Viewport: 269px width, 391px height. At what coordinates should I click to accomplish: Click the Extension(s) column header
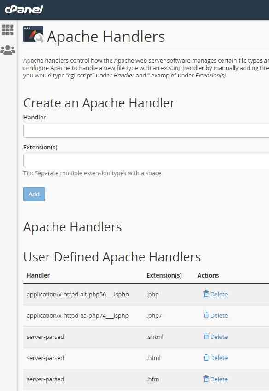[164, 275]
